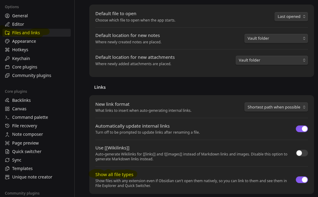318x197 pixels.
Task: Open the Templates plugin options
Action: (22, 169)
